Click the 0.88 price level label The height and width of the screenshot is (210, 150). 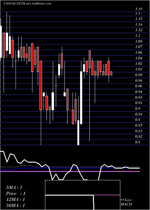point(139,114)
